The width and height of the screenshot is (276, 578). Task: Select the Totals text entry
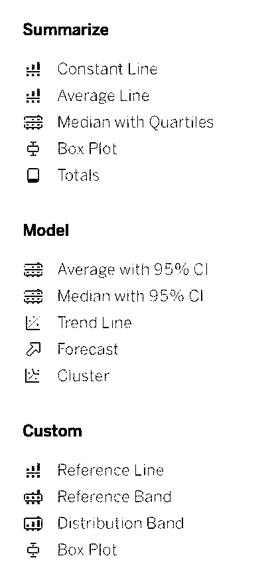(x=78, y=175)
